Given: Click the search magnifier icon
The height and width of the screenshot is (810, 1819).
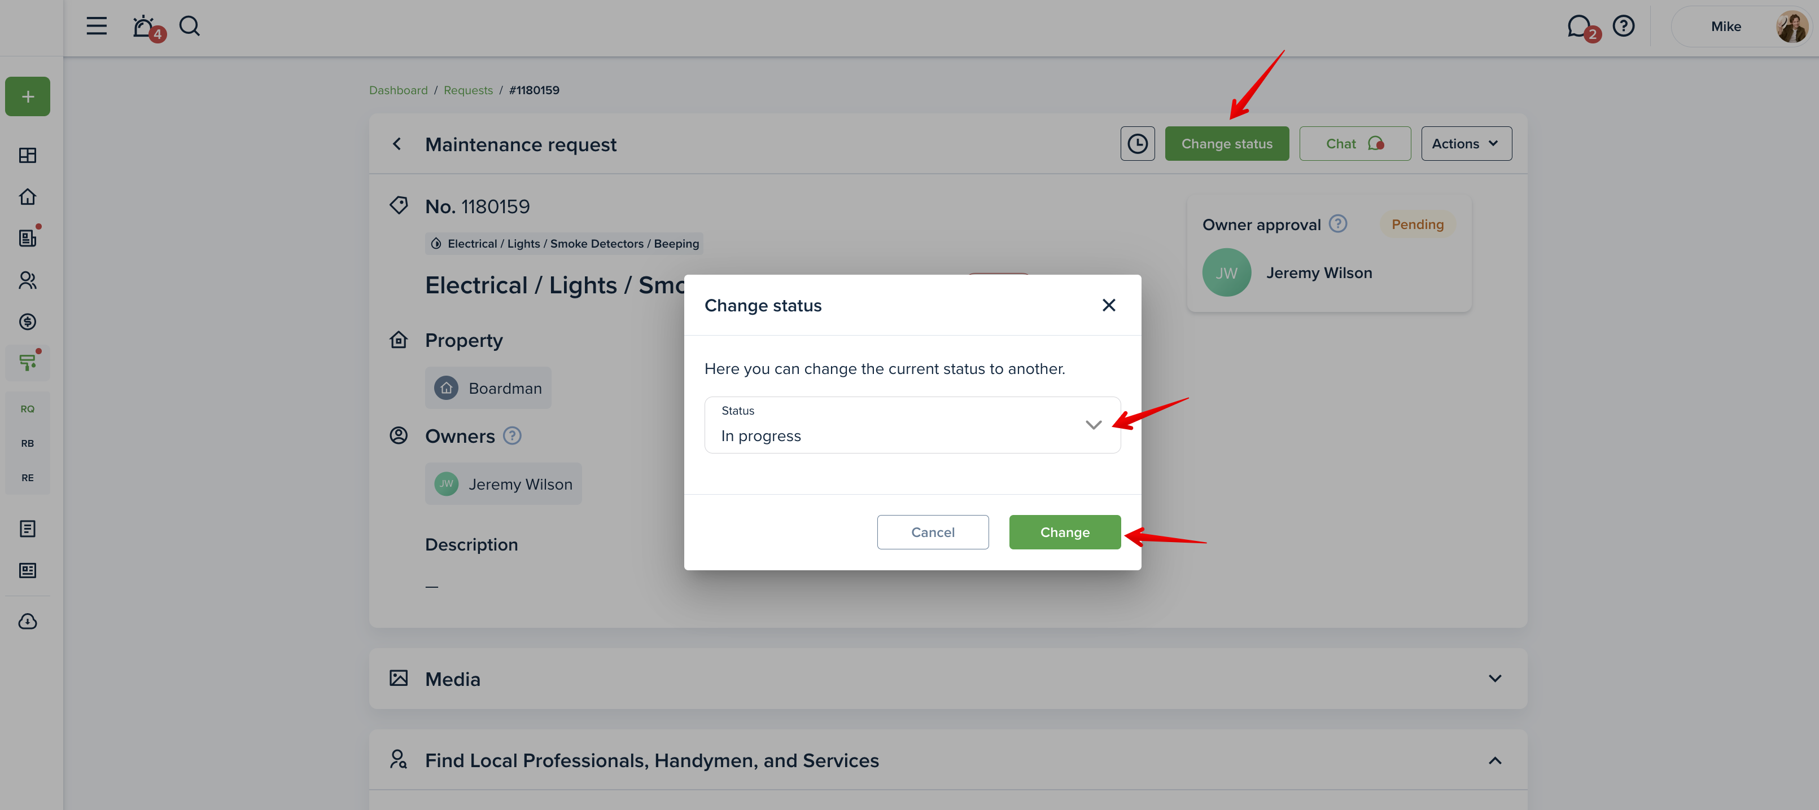Looking at the screenshot, I should click(x=189, y=26).
